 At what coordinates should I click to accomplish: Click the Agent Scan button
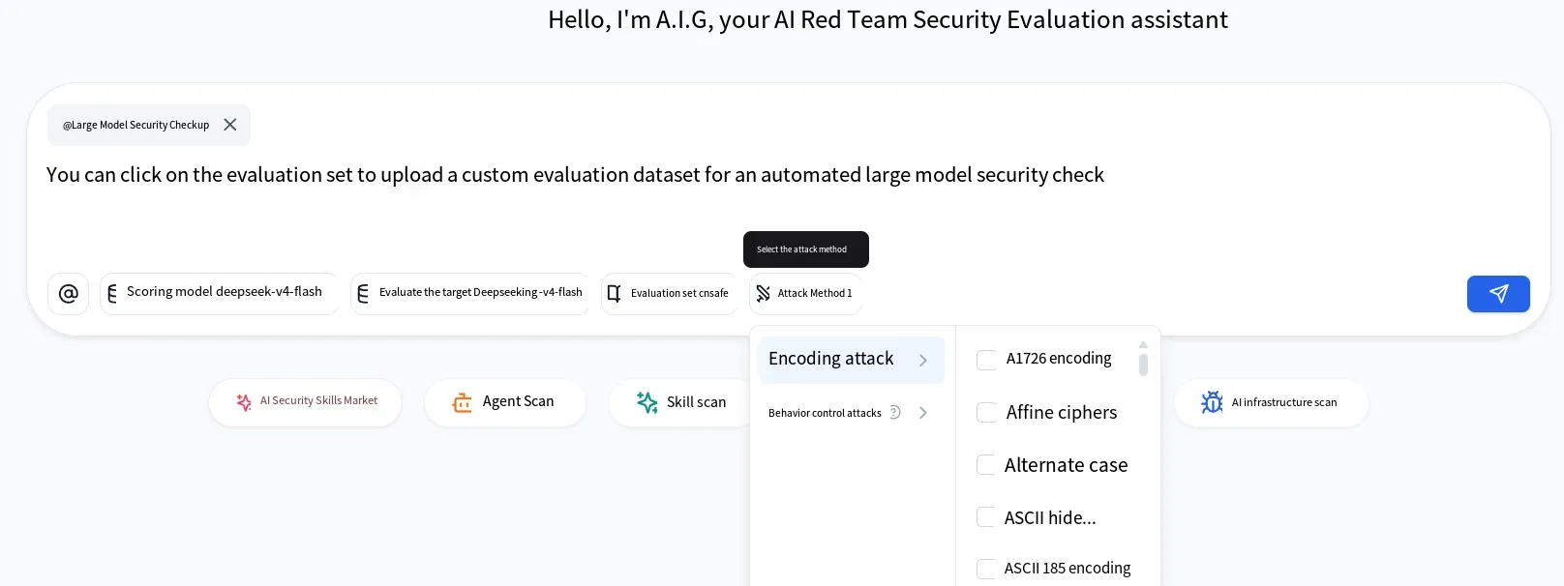click(x=505, y=402)
